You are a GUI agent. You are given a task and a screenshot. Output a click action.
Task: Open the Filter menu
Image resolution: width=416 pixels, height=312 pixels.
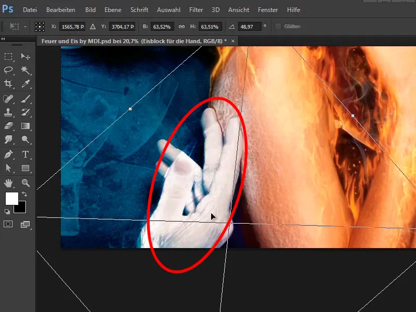click(196, 10)
